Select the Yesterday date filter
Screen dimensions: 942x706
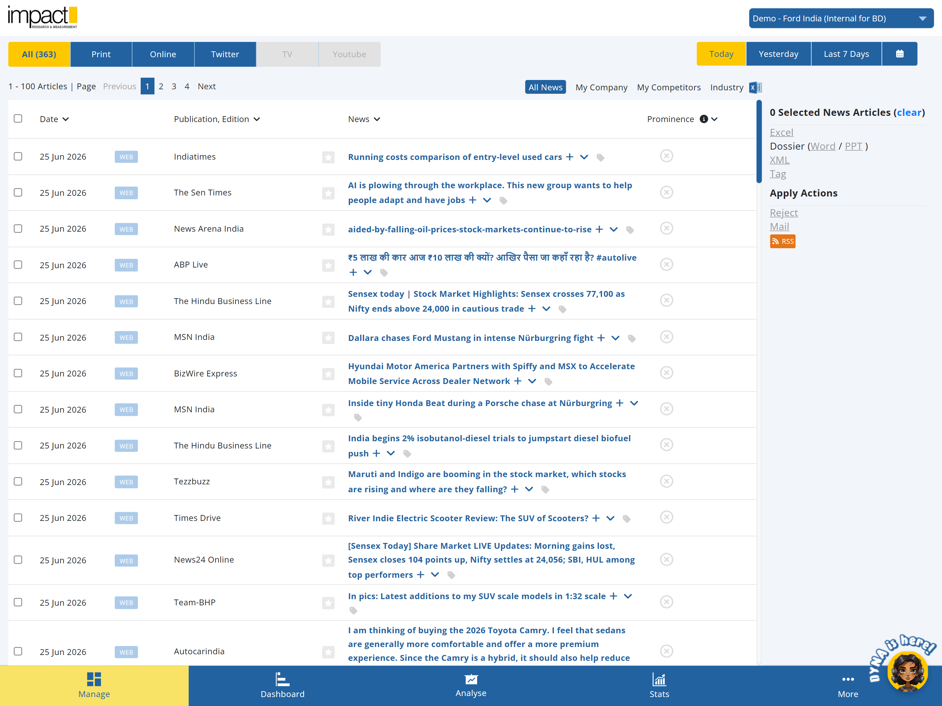779,54
